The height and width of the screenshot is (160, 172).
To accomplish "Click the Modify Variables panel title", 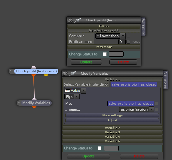I will tap(95, 74).
